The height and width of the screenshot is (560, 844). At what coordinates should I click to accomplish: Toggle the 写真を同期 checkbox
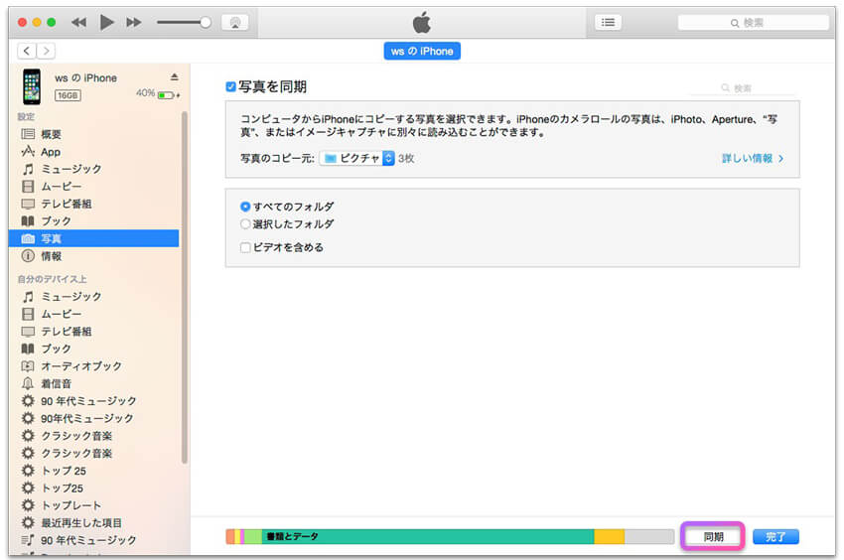tap(231, 86)
